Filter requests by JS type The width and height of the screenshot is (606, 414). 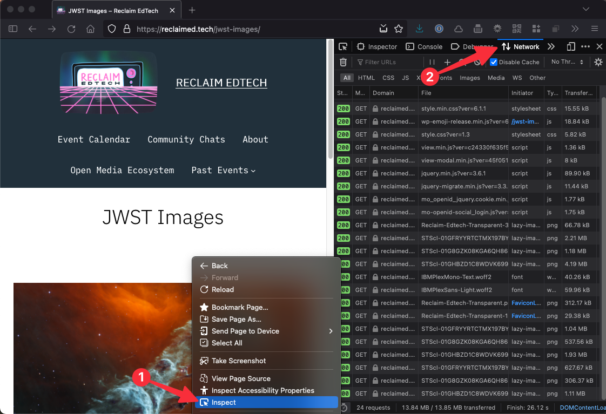tap(406, 78)
